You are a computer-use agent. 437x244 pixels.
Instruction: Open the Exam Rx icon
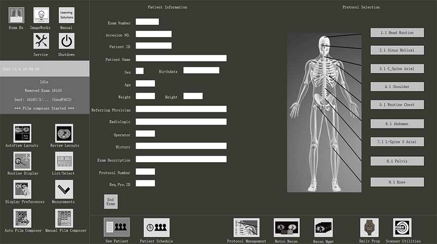point(16,15)
